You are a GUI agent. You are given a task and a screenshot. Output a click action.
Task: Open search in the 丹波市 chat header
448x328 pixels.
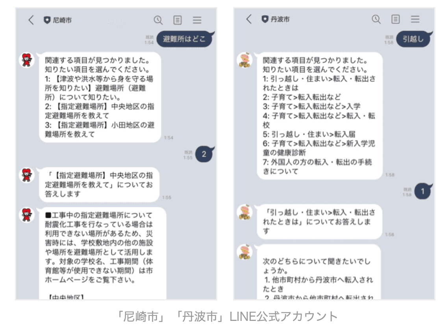[376, 19]
